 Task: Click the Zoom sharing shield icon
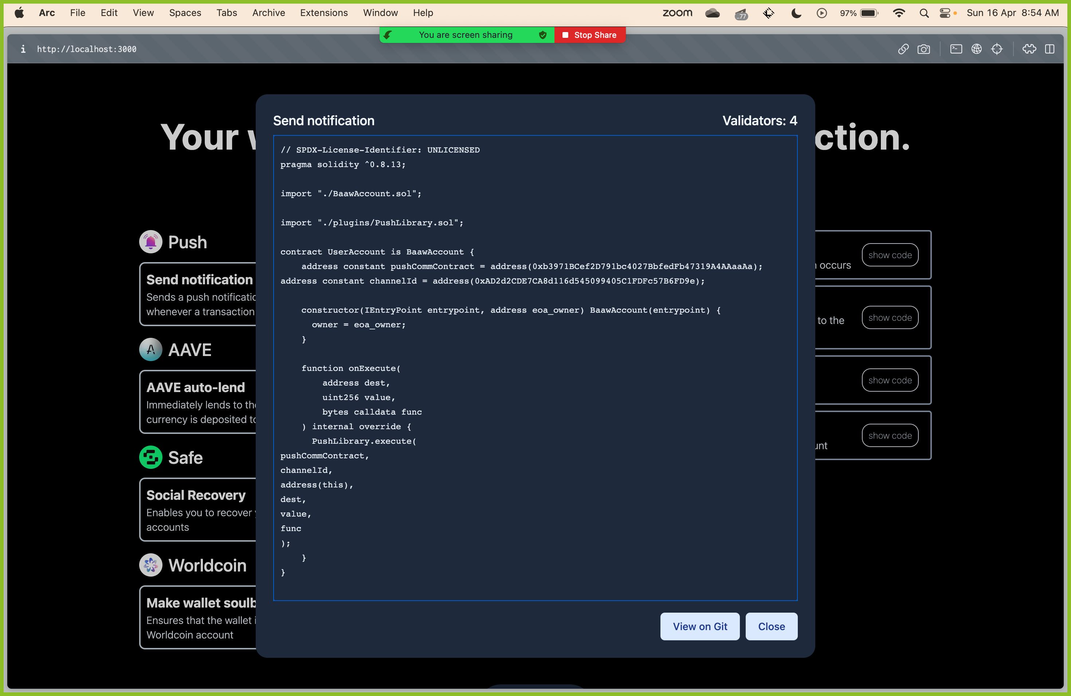pos(543,35)
